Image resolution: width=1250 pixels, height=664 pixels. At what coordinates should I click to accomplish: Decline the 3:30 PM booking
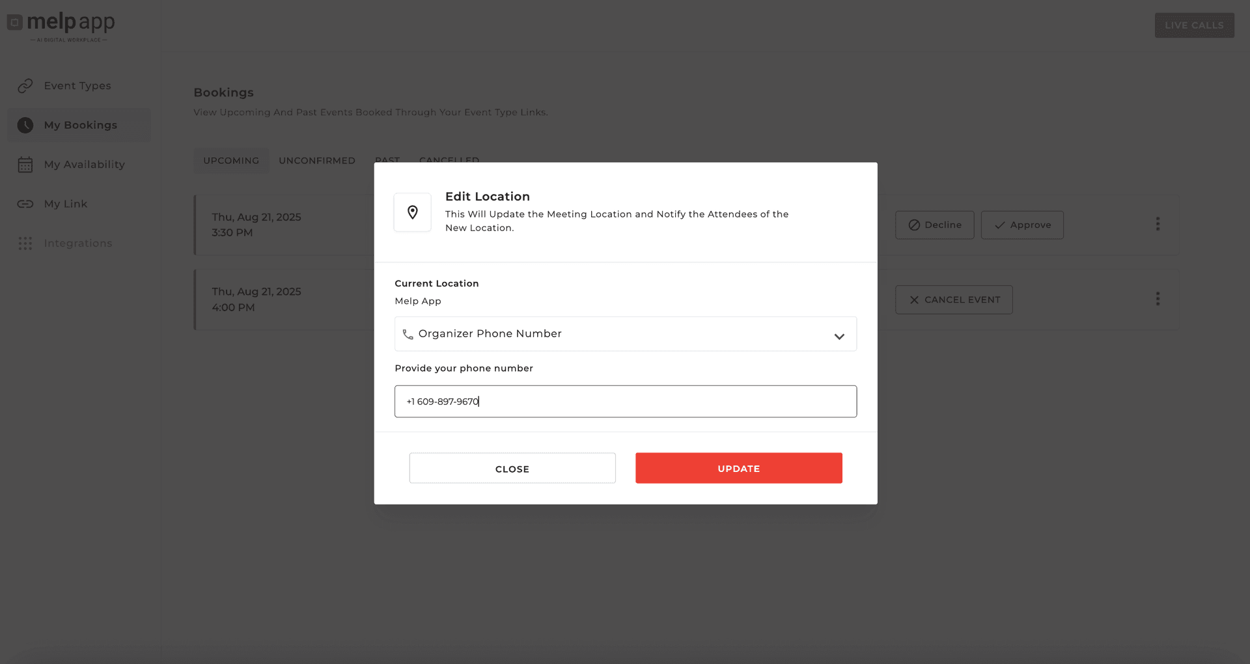pyautogui.click(x=934, y=225)
